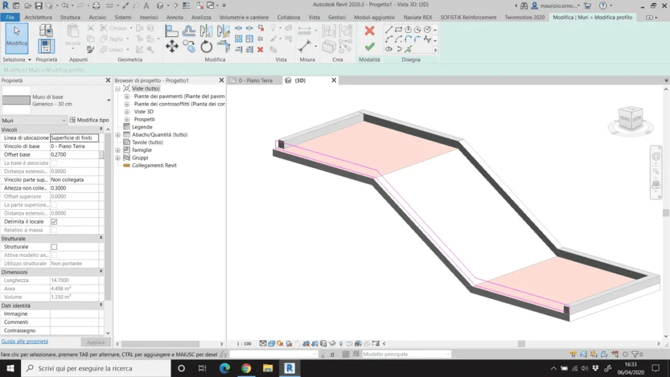The width and height of the screenshot is (670, 377).
Task: Select the Line draw tool
Action: pos(388,30)
